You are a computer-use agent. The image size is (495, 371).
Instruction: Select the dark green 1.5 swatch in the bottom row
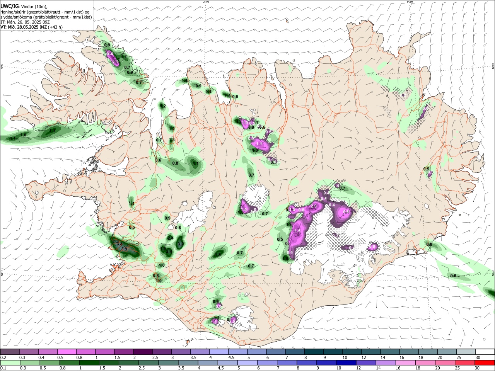(x=109, y=362)
